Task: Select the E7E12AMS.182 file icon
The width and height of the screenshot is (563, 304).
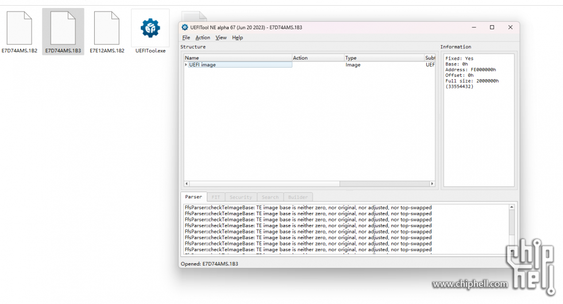Action: 107,28
